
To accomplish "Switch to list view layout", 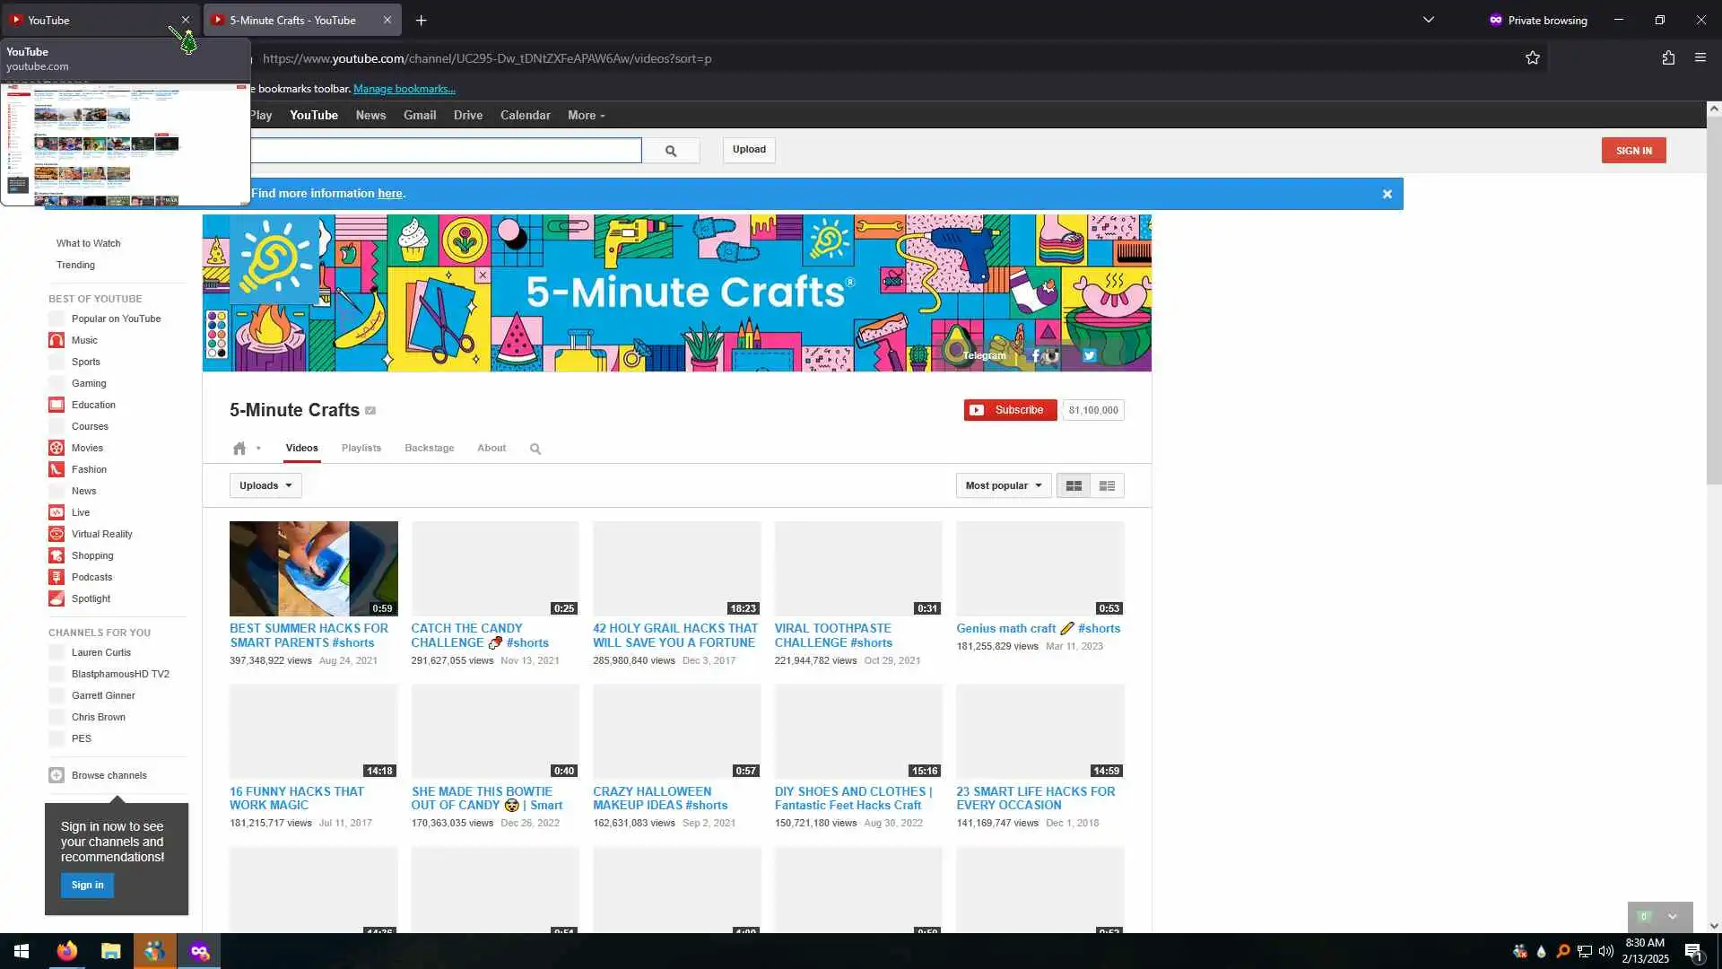I will tap(1107, 486).
